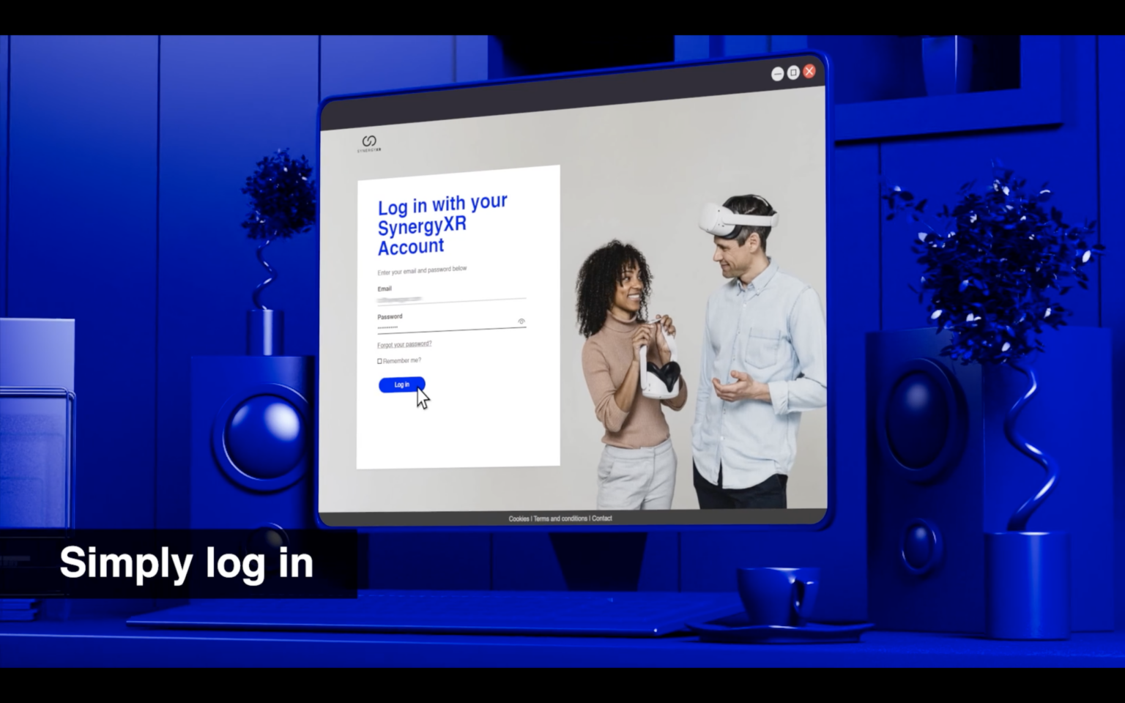Maximize the login window

click(x=793, y=73)
